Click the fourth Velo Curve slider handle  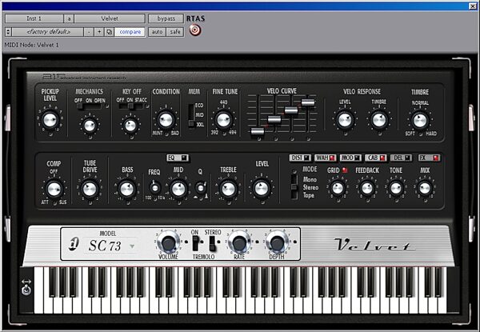[308, 102]
